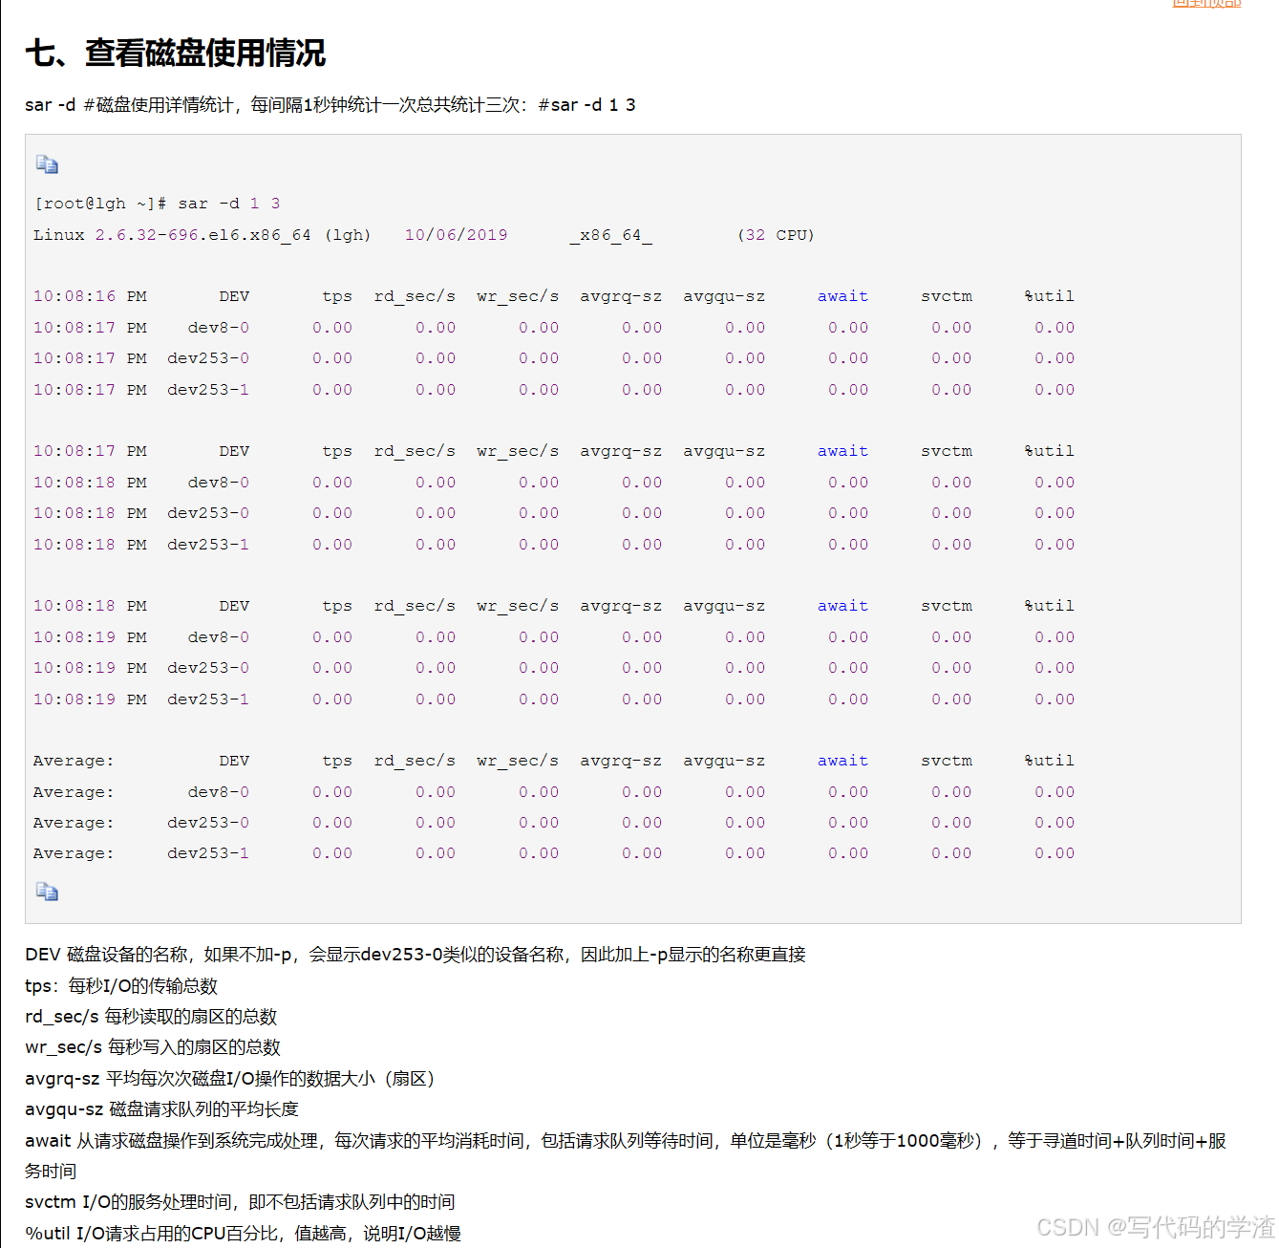Click the line wr_sec/s 每秒写入的扇区的总数
This screenshot has height=1248, width=1279.
click(x=153, y=1047)
